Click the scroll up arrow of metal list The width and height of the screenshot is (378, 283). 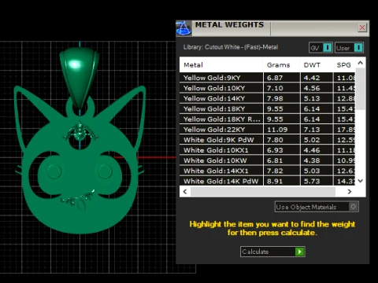[x=361, y=63]
